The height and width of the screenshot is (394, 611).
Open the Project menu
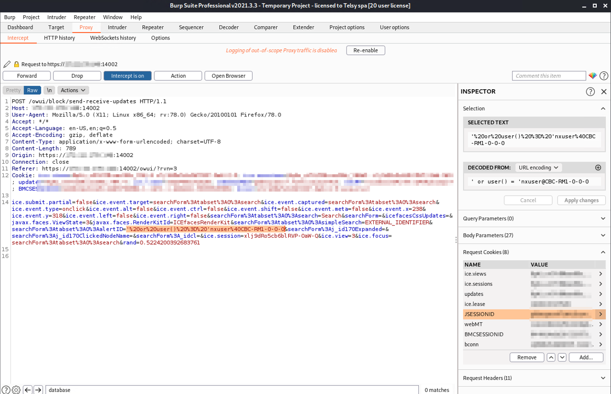pyautogui.click(x=31, y=17)
